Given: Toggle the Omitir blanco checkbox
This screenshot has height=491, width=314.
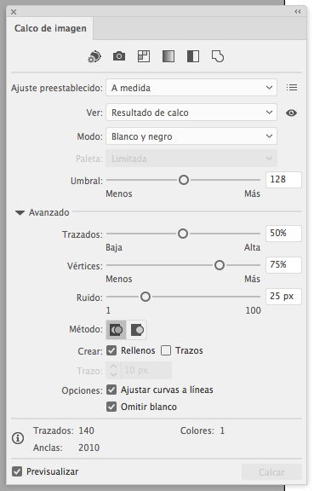Looking at the screenshot, I should tap(111, 407).
